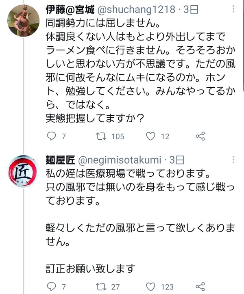Viewport: 244px width, 294px height.
Task: Share 麺屋匠's tweet
Action: (200, 287)
